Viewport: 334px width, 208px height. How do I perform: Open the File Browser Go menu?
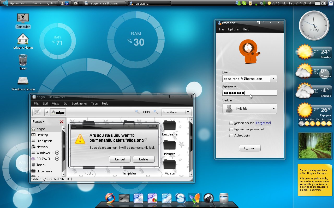coord(65,103)
